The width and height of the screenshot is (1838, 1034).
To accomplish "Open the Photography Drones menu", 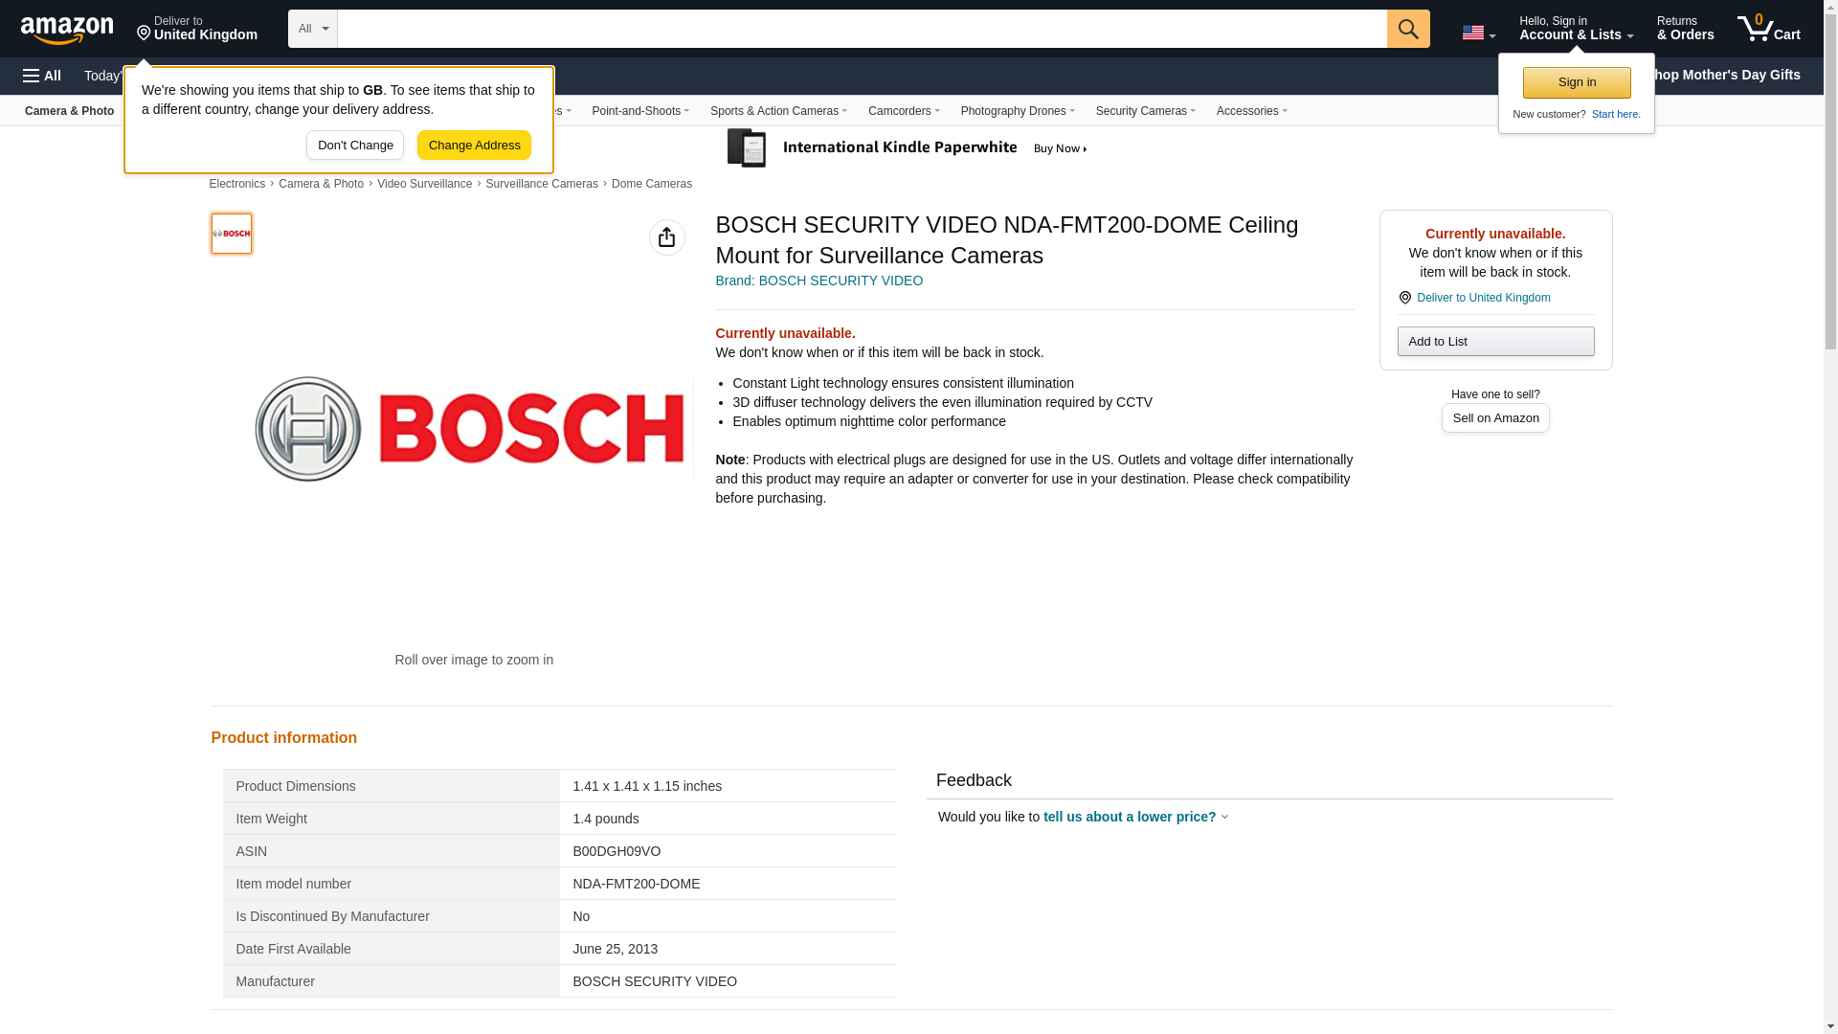I will (1017, 111).
